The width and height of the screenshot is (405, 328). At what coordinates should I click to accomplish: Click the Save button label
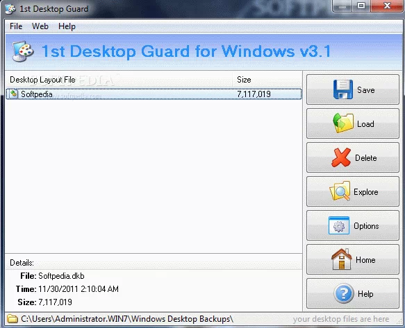pos(365,89)
